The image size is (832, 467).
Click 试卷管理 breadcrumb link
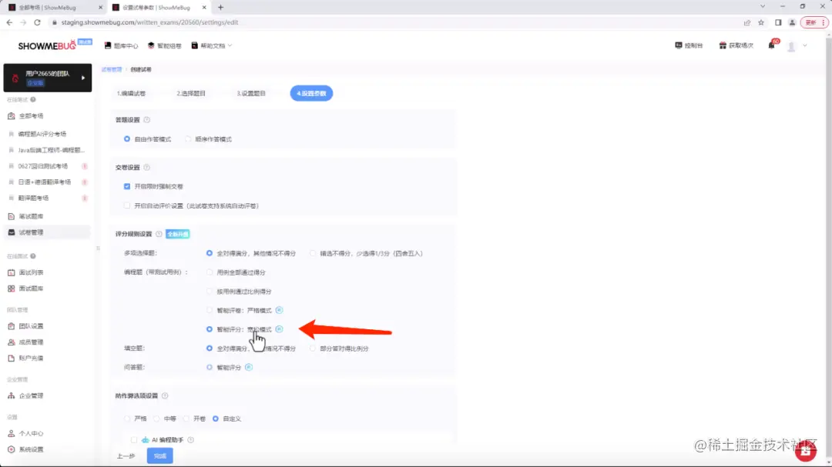pyautogui.click(x=112, y=69)
